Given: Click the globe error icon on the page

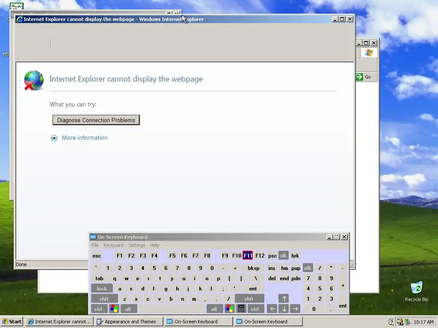Looking at the screenshot, I should [x=34, y=80].
